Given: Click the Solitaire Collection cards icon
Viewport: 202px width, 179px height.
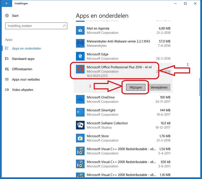Looking at the screenshot, I should 80,125.
